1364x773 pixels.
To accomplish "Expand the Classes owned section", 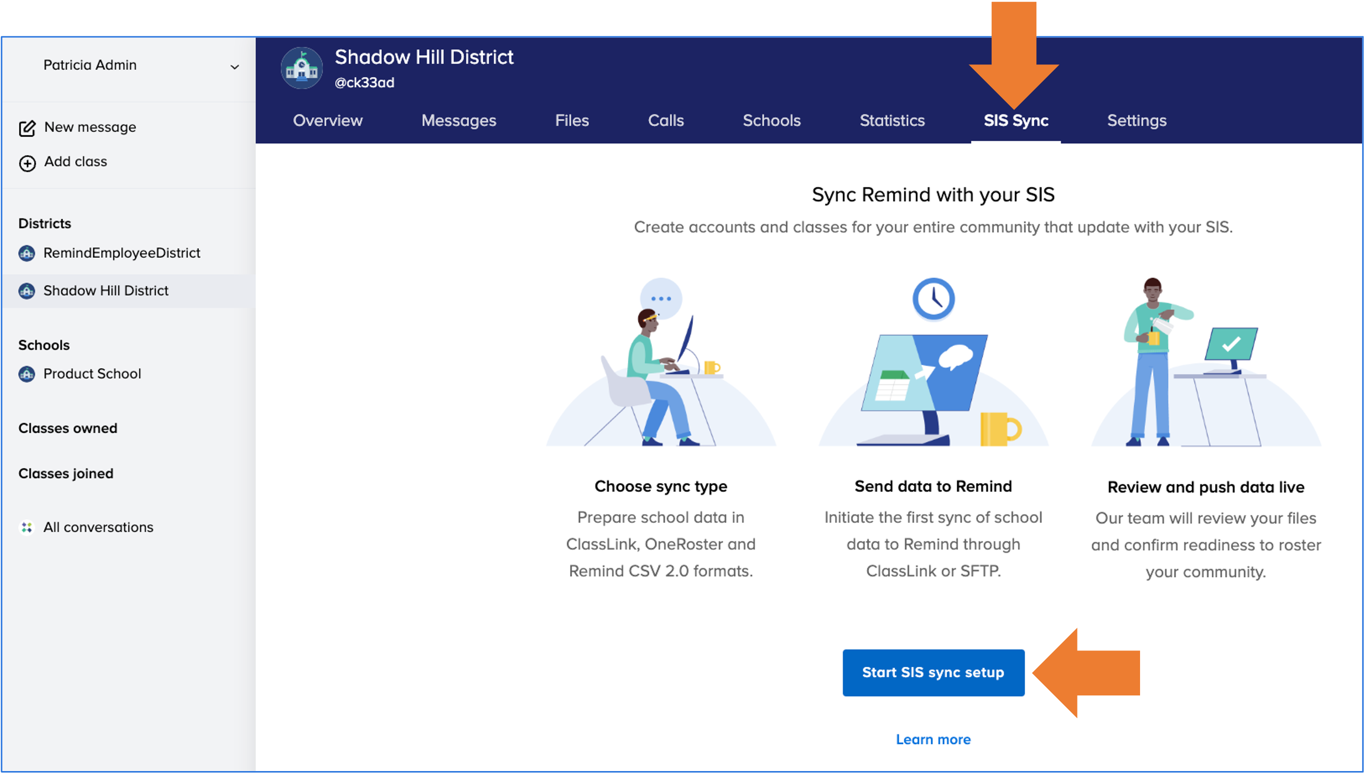I will [x=68, y=428].
